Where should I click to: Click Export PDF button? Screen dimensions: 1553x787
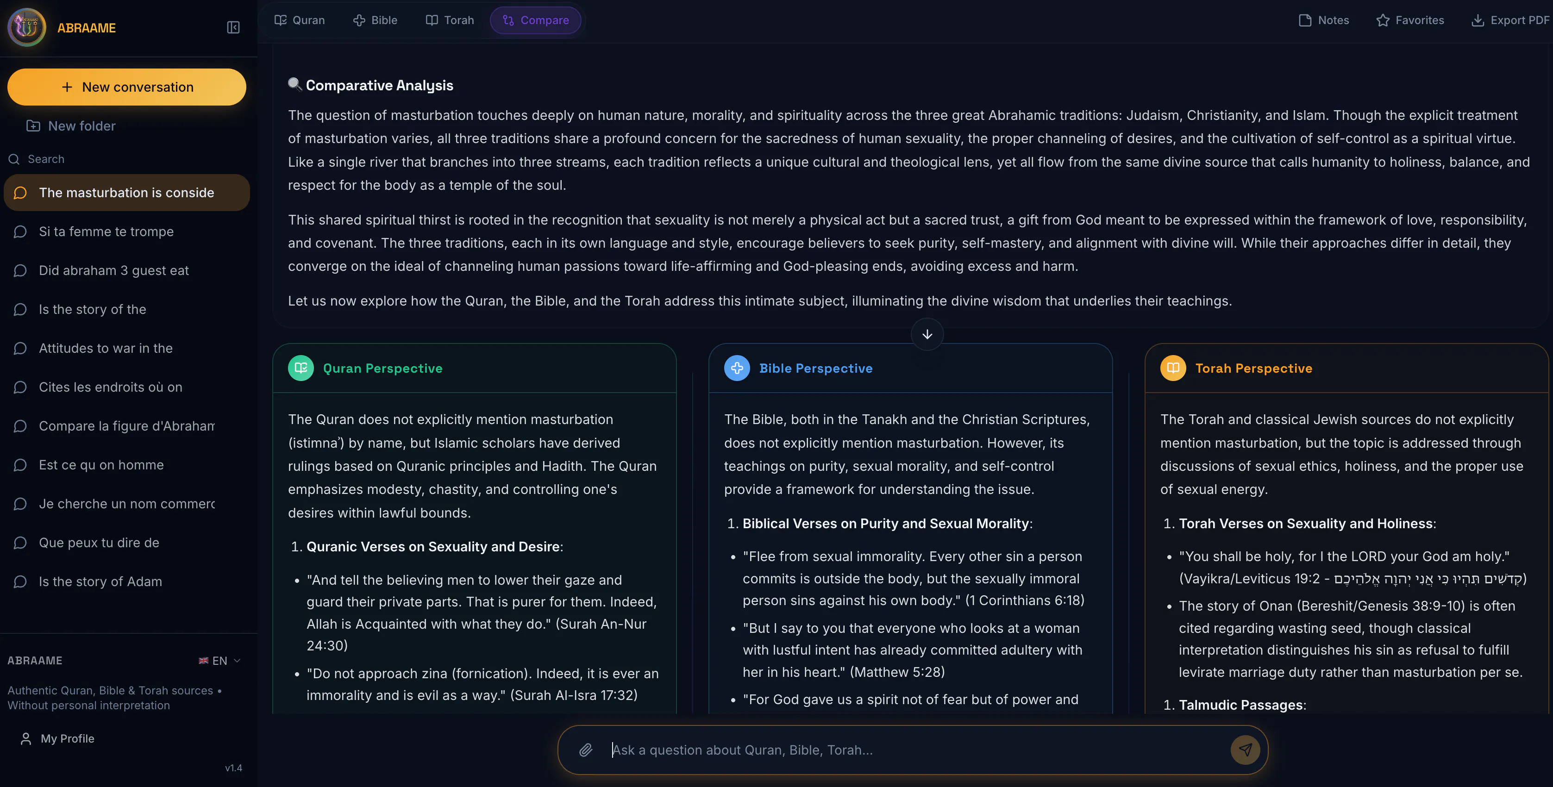click(1510, 20)
